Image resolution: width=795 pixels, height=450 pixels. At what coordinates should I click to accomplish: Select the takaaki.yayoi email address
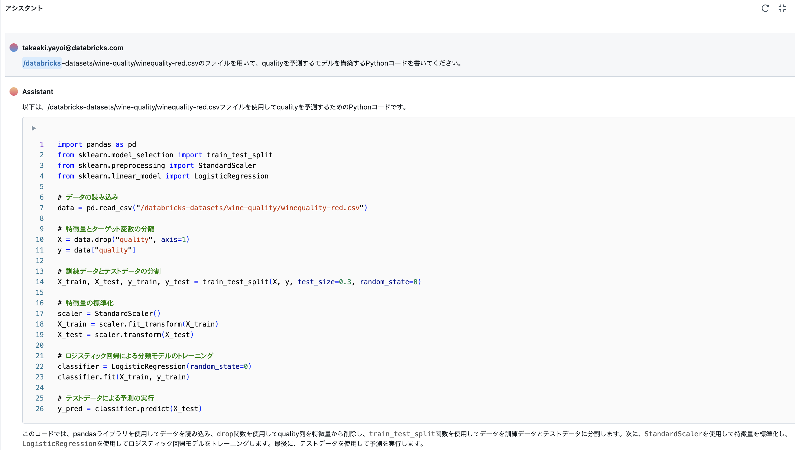(x=73, y=48)
